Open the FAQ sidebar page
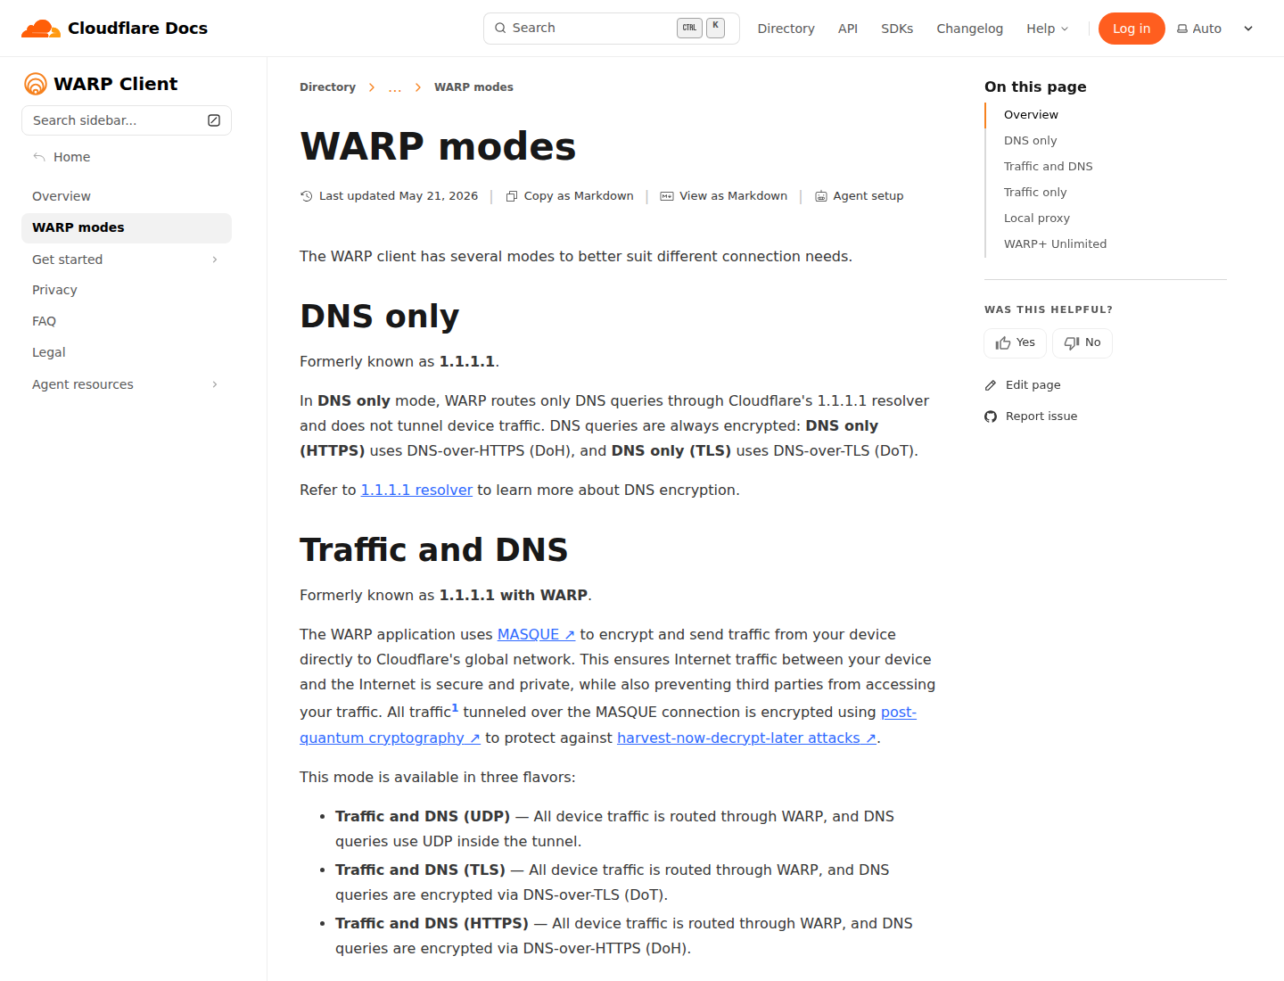 click(127, 321)
